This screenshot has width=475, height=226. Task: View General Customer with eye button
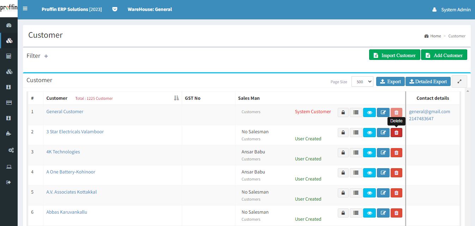click(369, 112)
